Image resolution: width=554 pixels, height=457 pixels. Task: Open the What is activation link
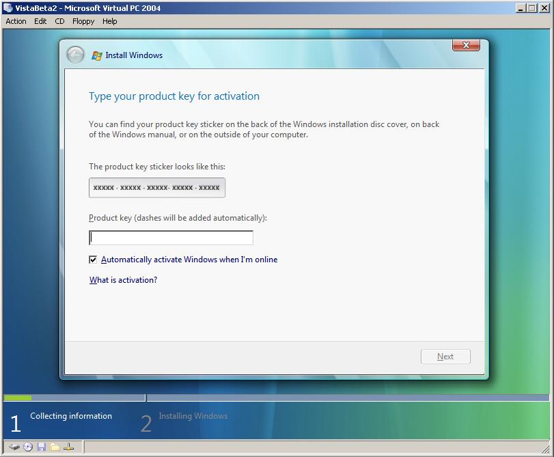tap(123, 280)
